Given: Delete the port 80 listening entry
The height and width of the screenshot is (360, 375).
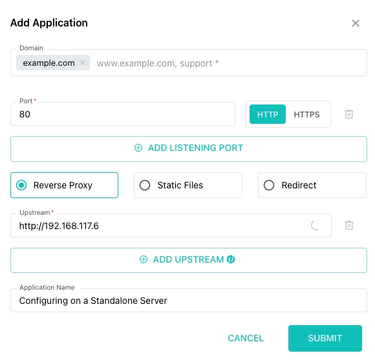Looking at the screenshot, I should point(349,114).
